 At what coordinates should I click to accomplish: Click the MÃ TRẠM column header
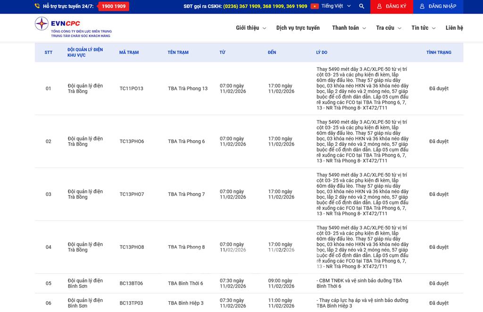click(x=129, y=52)
